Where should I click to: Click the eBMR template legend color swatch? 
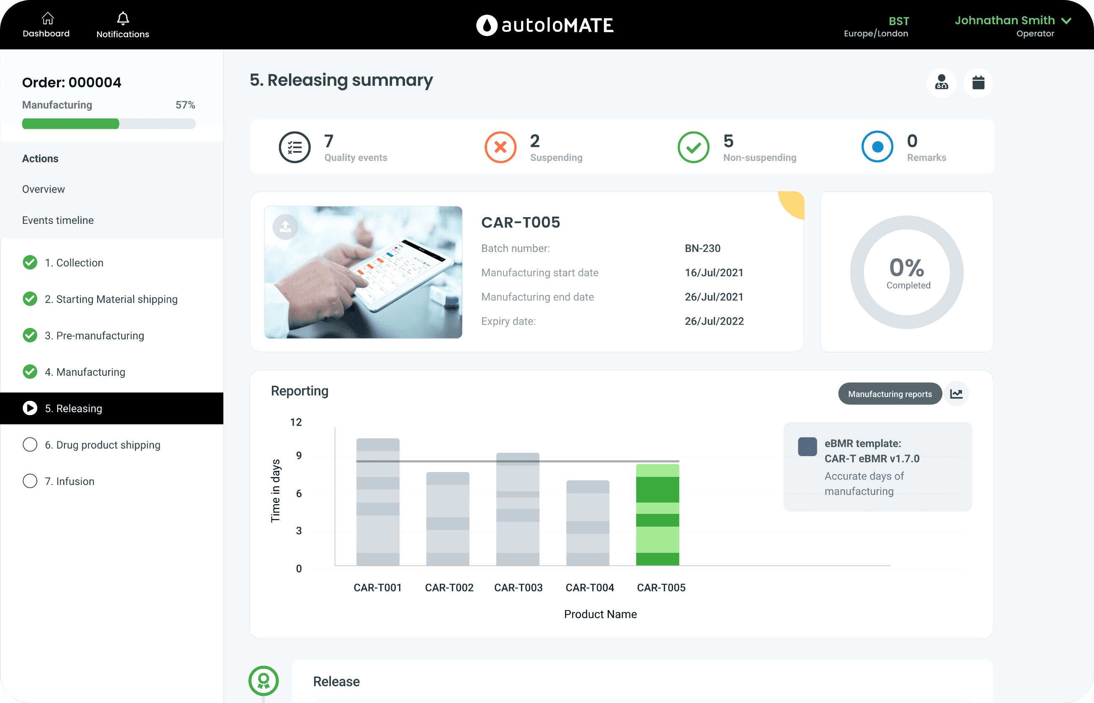coord(807,446)
